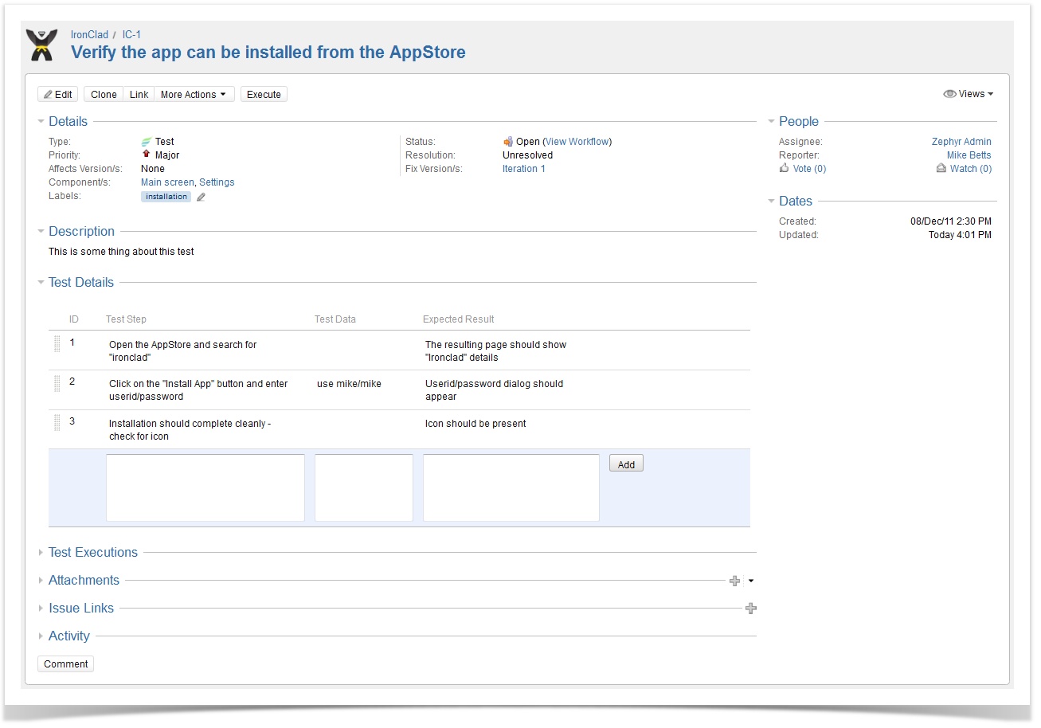Open the Settings component link
The width and height of the screenshot is (1041, 728).
(x=217, y=182)
